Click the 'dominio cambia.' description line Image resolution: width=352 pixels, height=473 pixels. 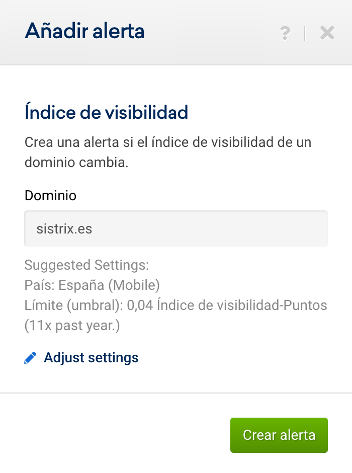[76, 164]
